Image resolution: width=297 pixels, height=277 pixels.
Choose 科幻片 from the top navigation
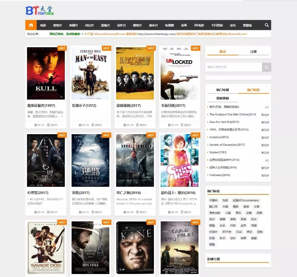[89, 25]
